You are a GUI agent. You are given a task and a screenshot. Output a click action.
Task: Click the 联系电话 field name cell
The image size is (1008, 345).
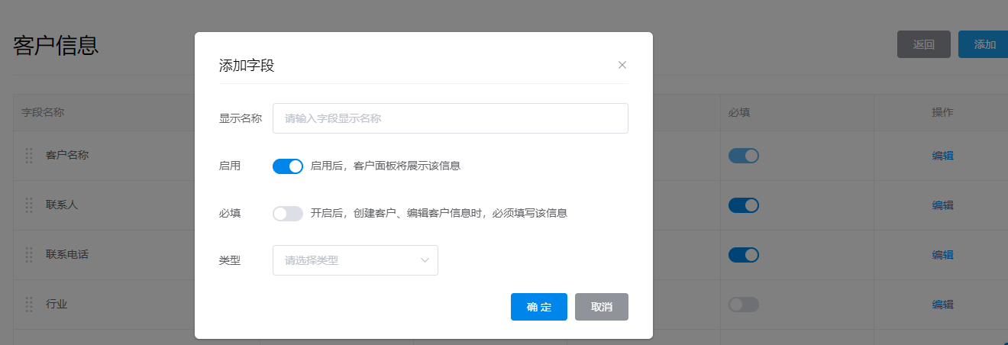67,255
